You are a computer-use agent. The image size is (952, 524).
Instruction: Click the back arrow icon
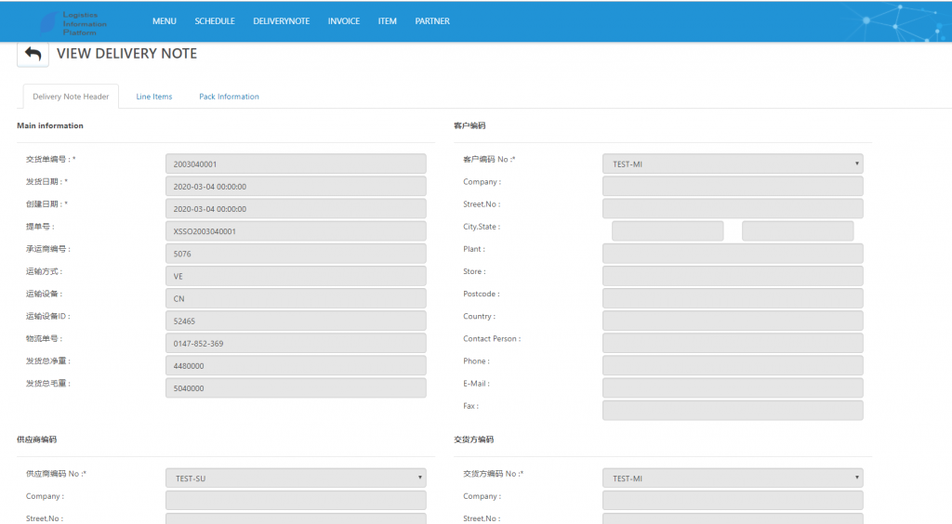33,54
